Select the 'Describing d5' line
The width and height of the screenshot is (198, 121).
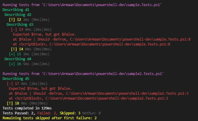pyautogui.click(x=16, y=79)
